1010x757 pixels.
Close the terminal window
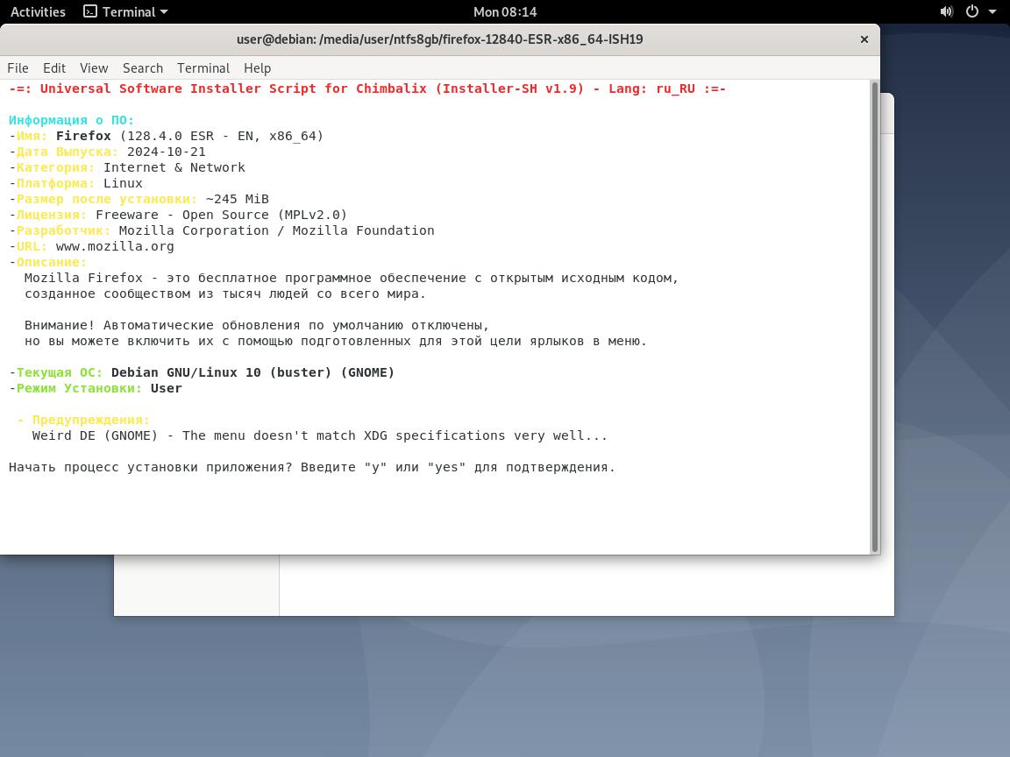(864, 39)
